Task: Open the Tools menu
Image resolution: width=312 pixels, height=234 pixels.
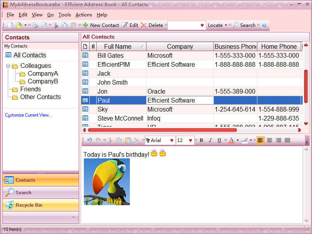Action: 64,15
